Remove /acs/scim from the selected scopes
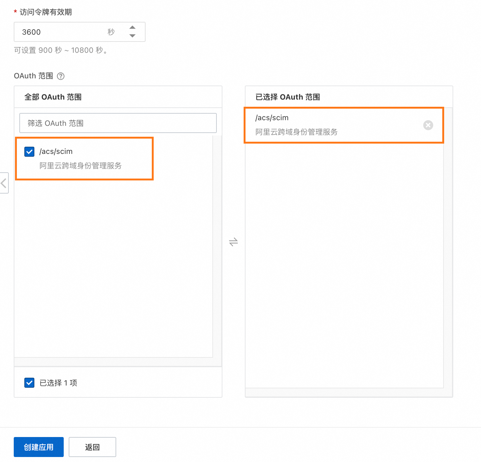Screen dimensions: 481x462 coord(428,125)
